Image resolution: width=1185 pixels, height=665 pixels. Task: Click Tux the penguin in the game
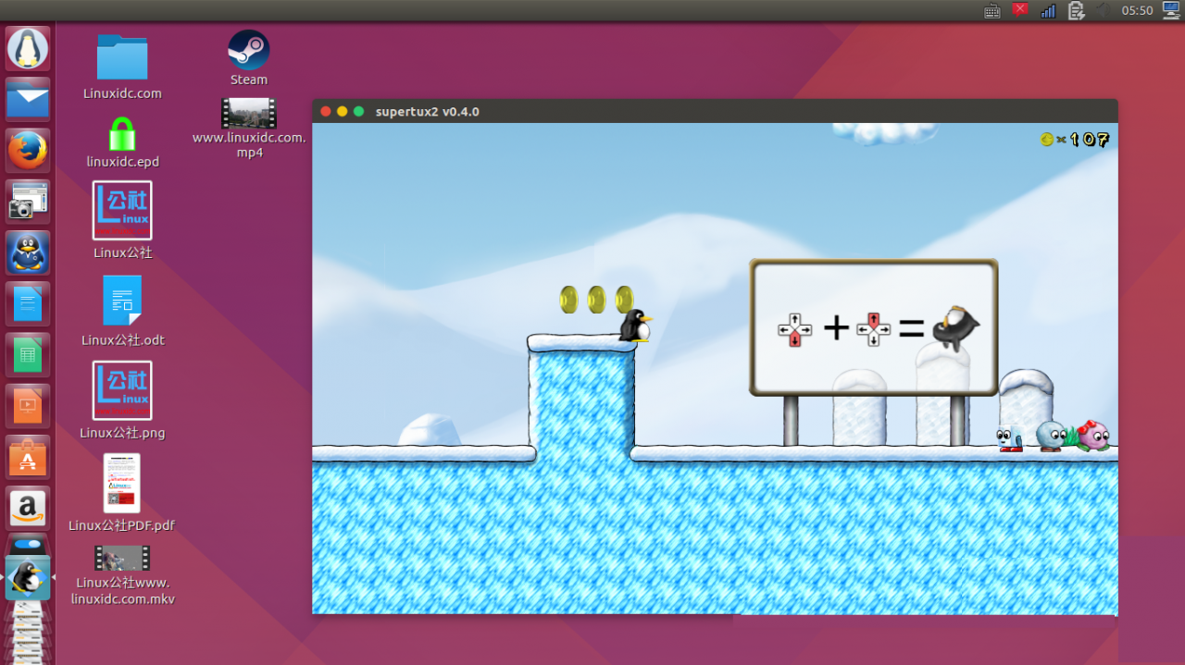click(x=635, y=326)
